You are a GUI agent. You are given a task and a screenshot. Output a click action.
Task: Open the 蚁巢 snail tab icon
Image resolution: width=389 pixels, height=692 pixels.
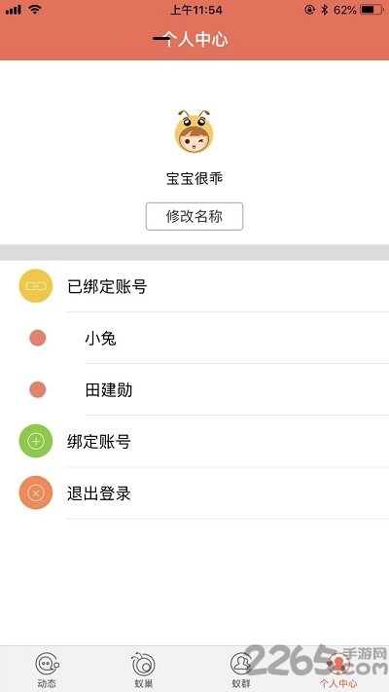[x=144, y=664]
